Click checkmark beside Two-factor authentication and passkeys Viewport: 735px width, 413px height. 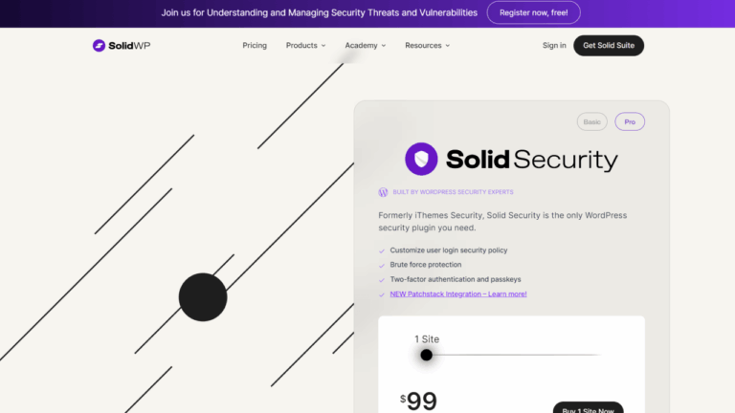point(383,279)
